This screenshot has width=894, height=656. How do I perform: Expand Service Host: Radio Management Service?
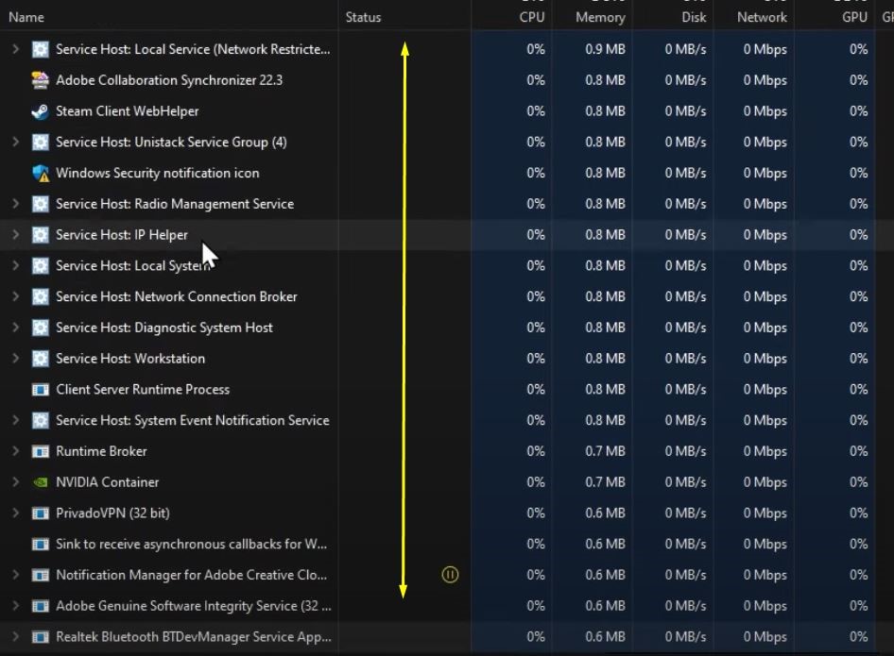coord(16,204)
